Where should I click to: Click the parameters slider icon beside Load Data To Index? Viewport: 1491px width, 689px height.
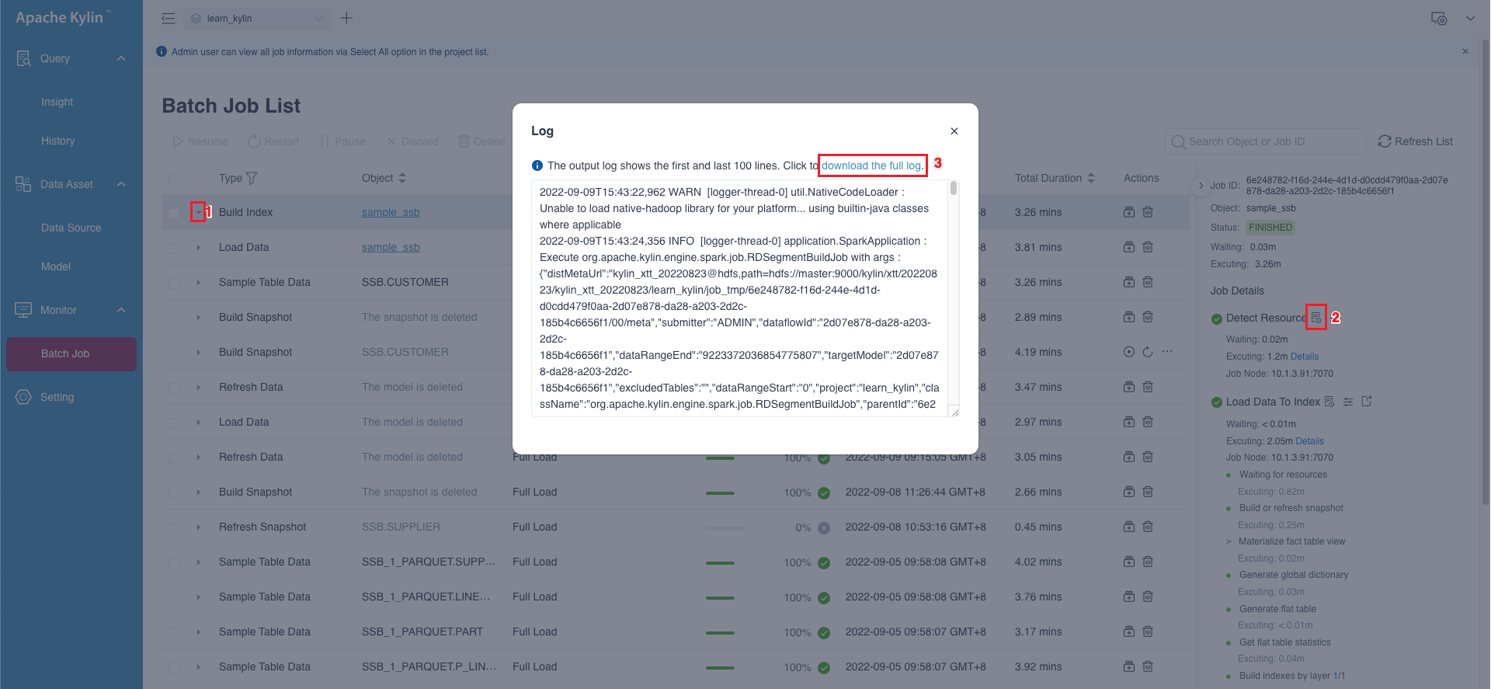(x=1348, y=402)
